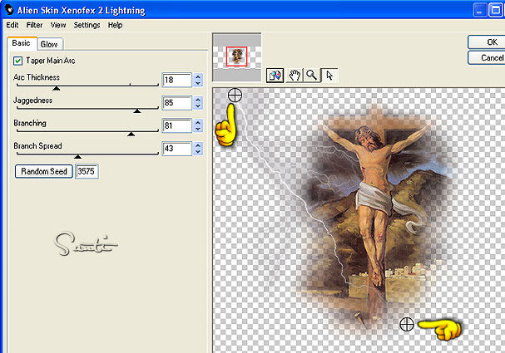505x353 pixels.
Task: Decrease Arc Thickness with down arrow
Action: [x=198, y=83]
